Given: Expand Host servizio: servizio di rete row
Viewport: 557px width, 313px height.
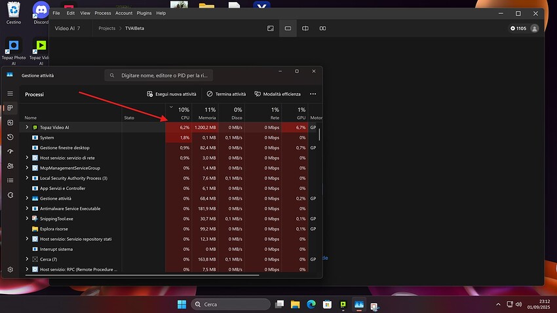Looking at the screenshot, I should (27, 158).
